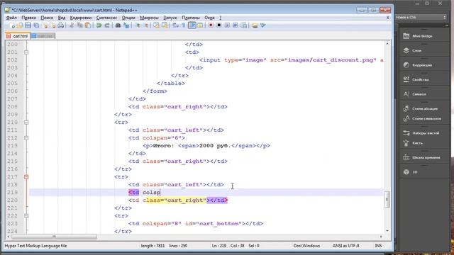Create a new file with toolbar icon

click(x=12, y=25)
